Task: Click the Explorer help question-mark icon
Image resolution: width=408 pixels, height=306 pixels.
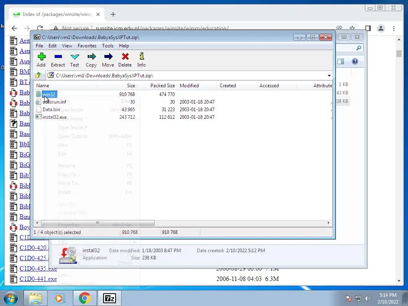Action: [355, 61]
